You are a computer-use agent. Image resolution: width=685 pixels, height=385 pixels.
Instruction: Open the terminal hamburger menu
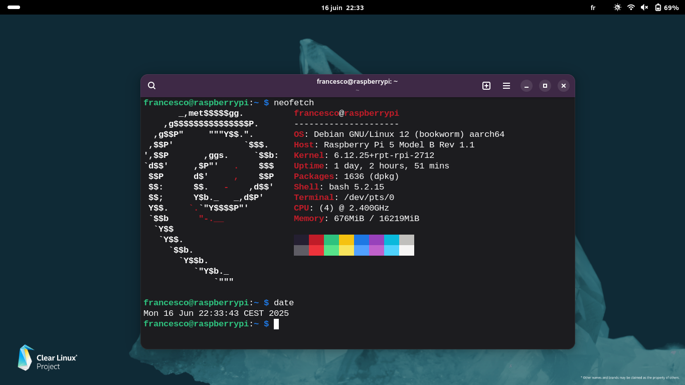(506, 86)
